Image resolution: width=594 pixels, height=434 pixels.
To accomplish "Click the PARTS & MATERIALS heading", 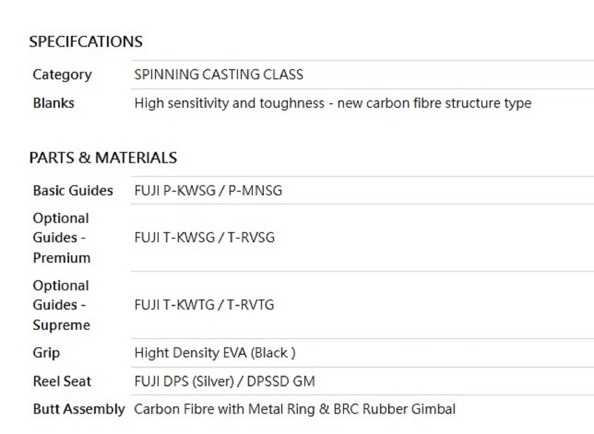I will pyautogui.click(x=103, y=158).
